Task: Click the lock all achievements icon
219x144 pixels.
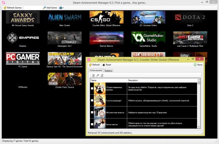Action: 93,75
